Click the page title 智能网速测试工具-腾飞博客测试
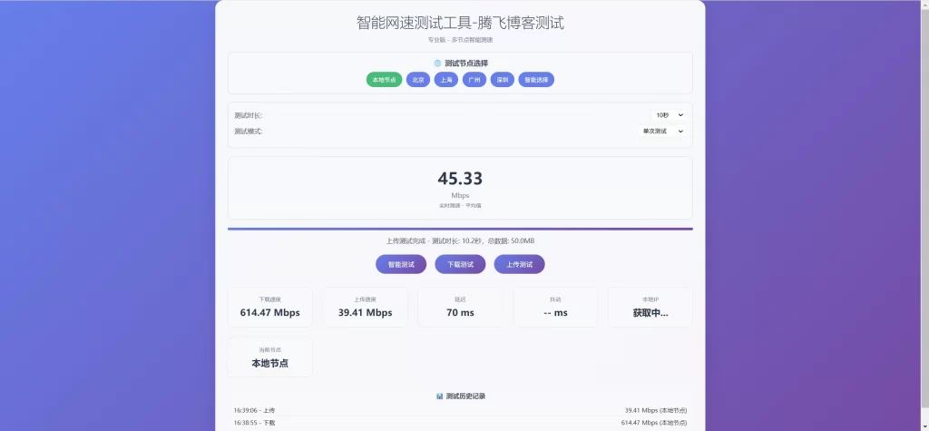929x431 pixels. pyautogui.click(x=460, y=23)
